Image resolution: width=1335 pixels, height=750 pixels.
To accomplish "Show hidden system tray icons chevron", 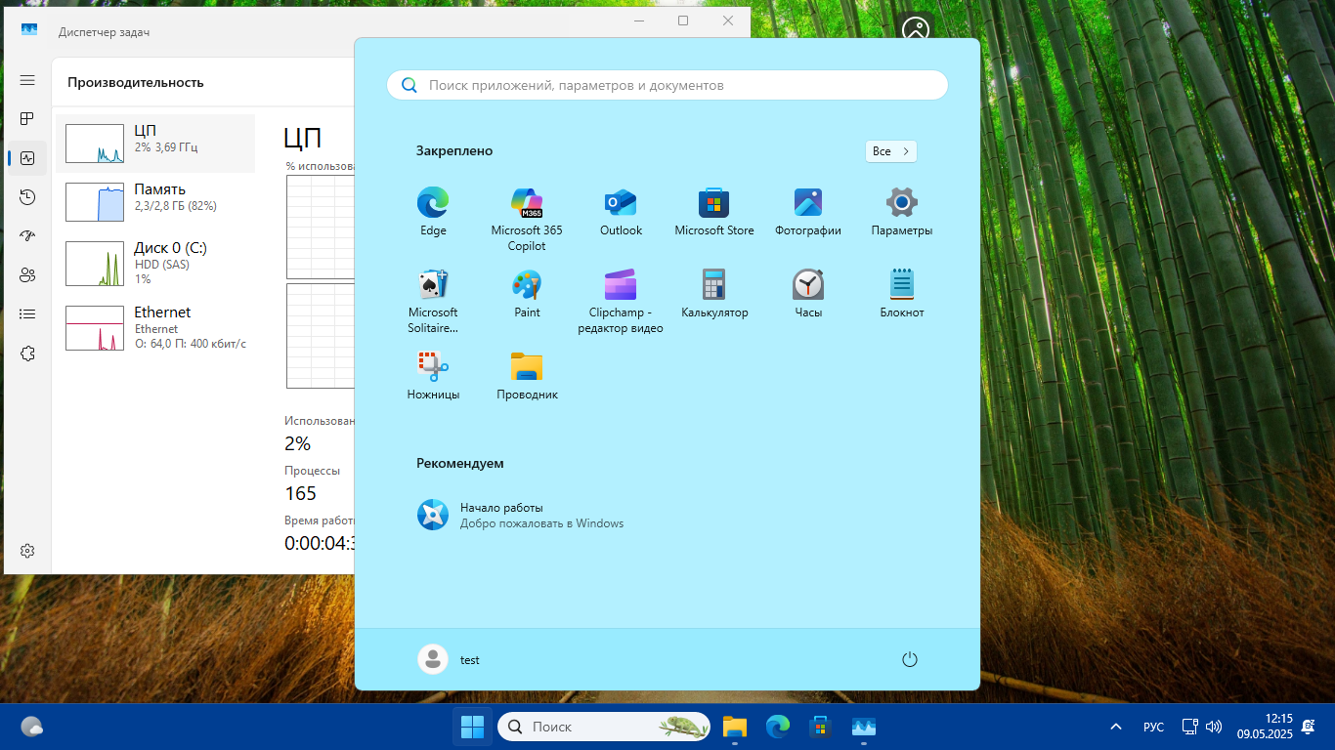I will coord(1116,728).
